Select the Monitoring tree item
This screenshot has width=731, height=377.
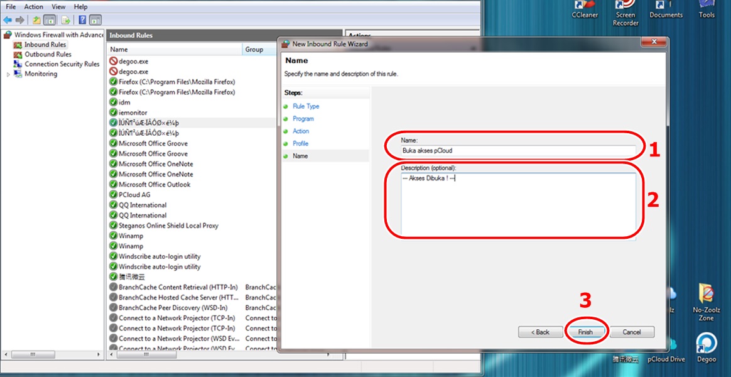(x=35, y=74)
